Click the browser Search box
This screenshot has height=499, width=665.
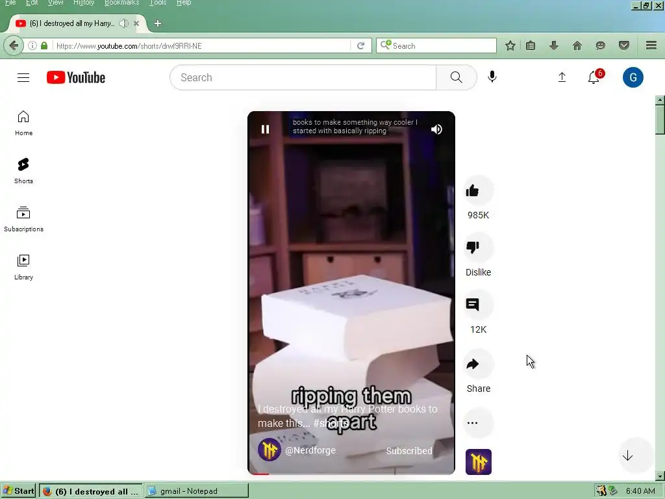(436, 45)
